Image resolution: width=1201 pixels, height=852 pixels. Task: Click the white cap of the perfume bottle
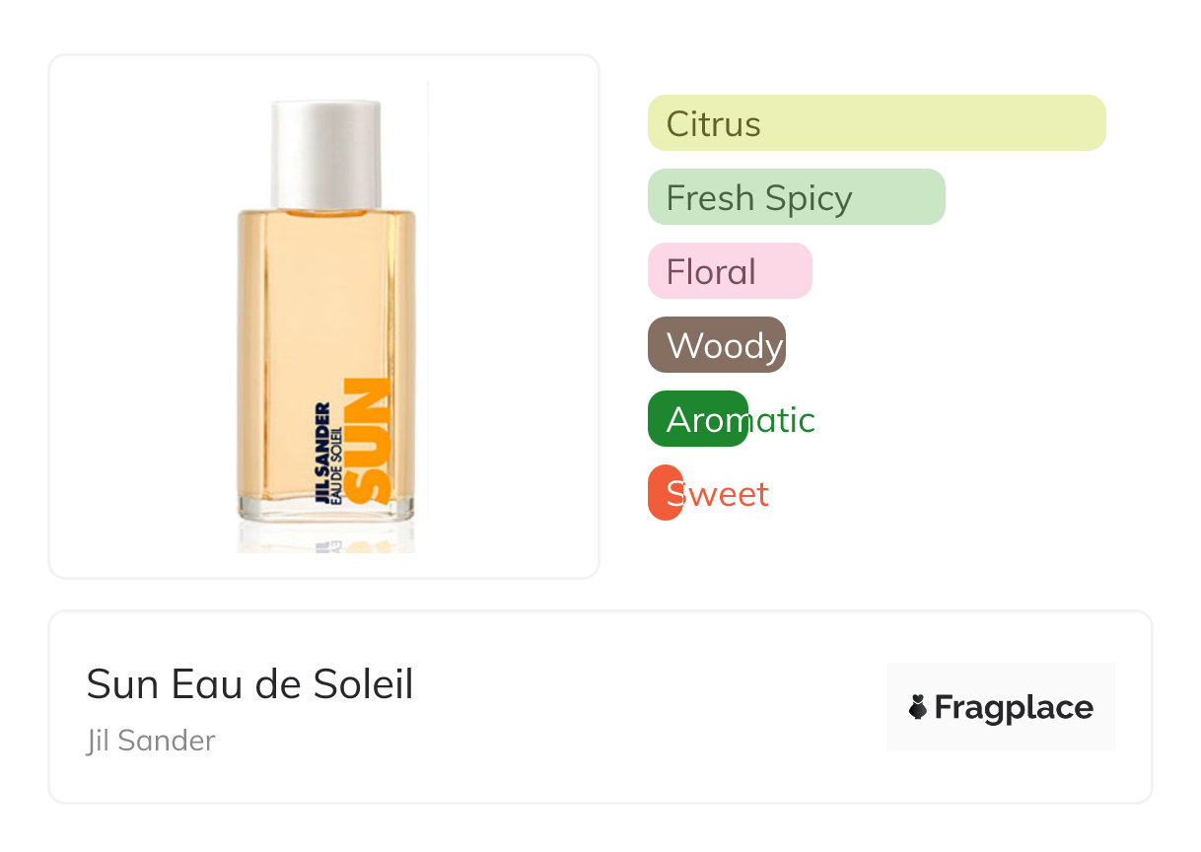(325, 153)
